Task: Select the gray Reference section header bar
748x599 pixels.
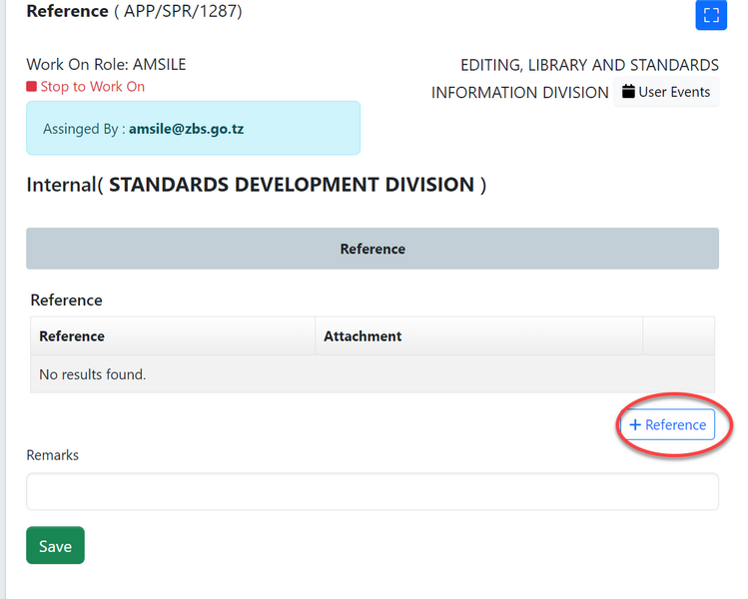Action: click(372, 249)
